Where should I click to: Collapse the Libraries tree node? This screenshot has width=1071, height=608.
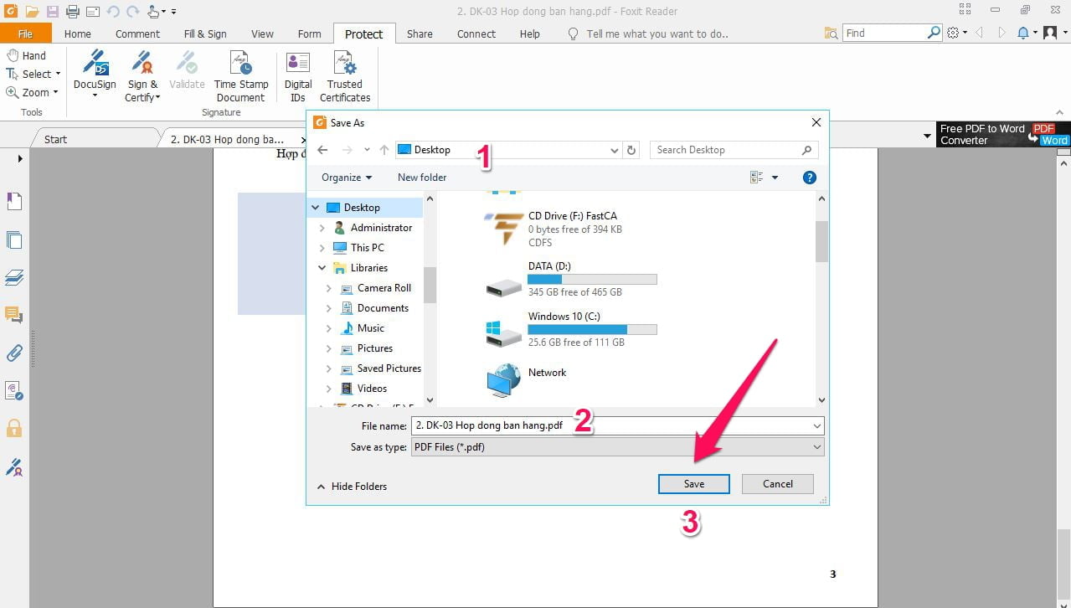322,267
